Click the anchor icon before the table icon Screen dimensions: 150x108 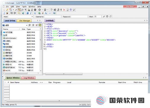(x=50, y=13)
